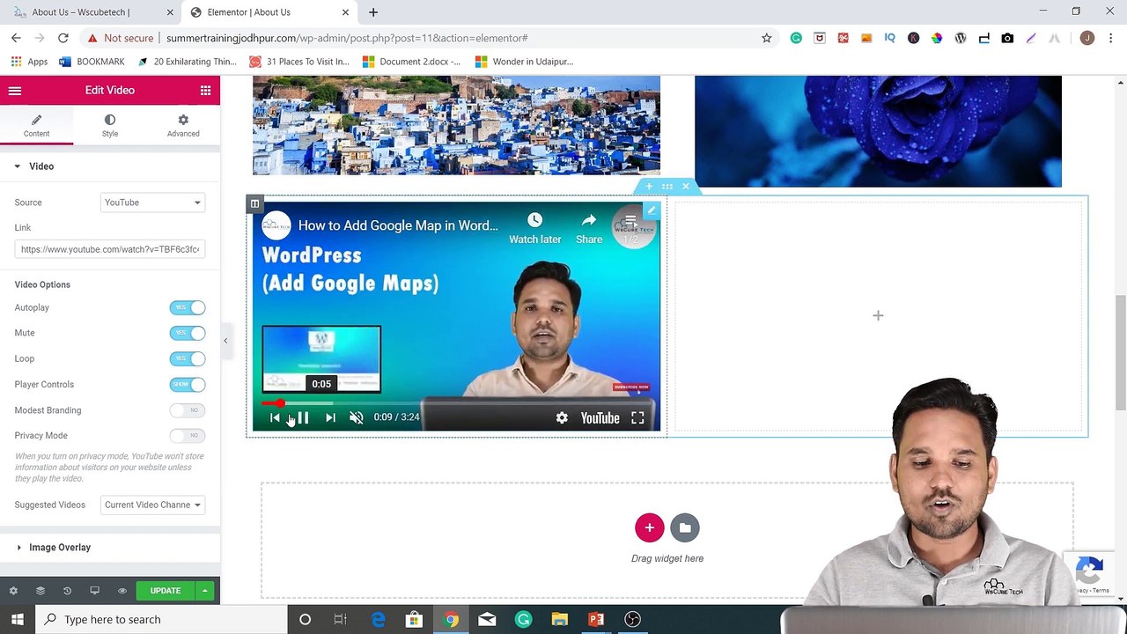The height and width of the screenshot is (634, 1127).
Task: Open the Elementor hamburger menu
Action: tap(14, 91)
